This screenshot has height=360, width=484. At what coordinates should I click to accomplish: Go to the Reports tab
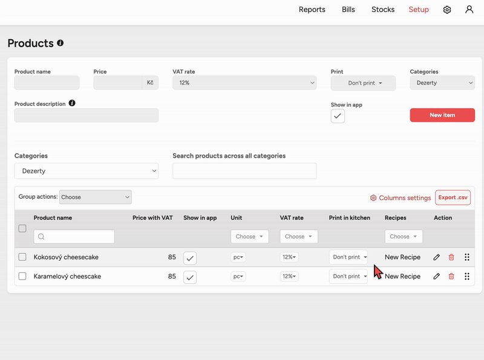tap(312, 10)
